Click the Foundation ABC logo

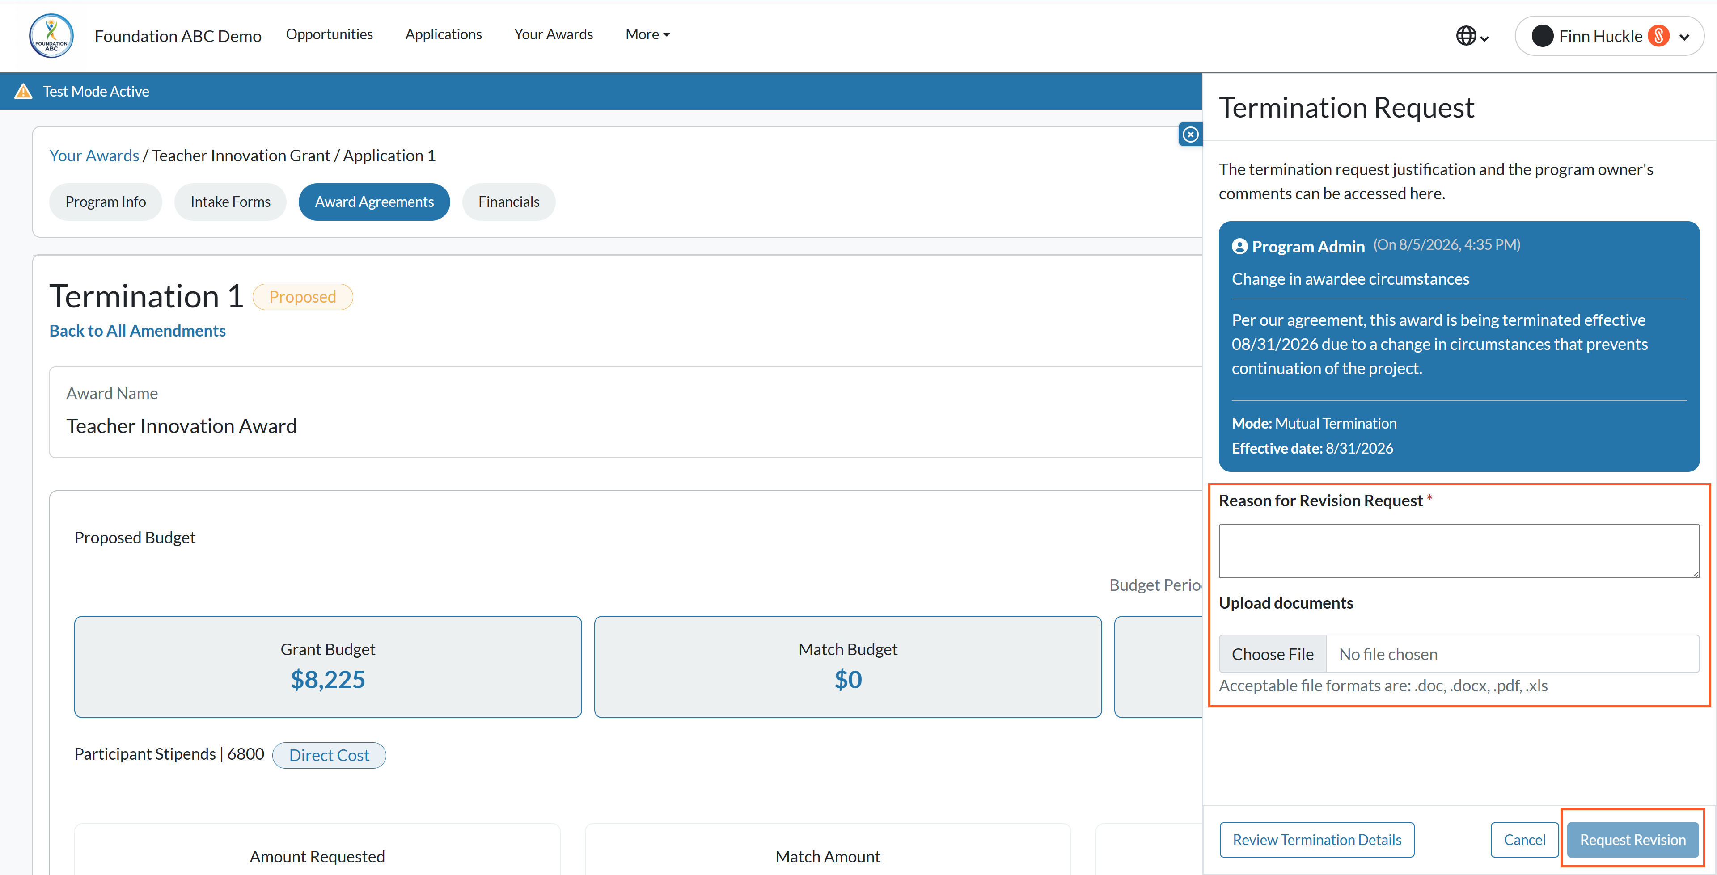coord(51,35)
